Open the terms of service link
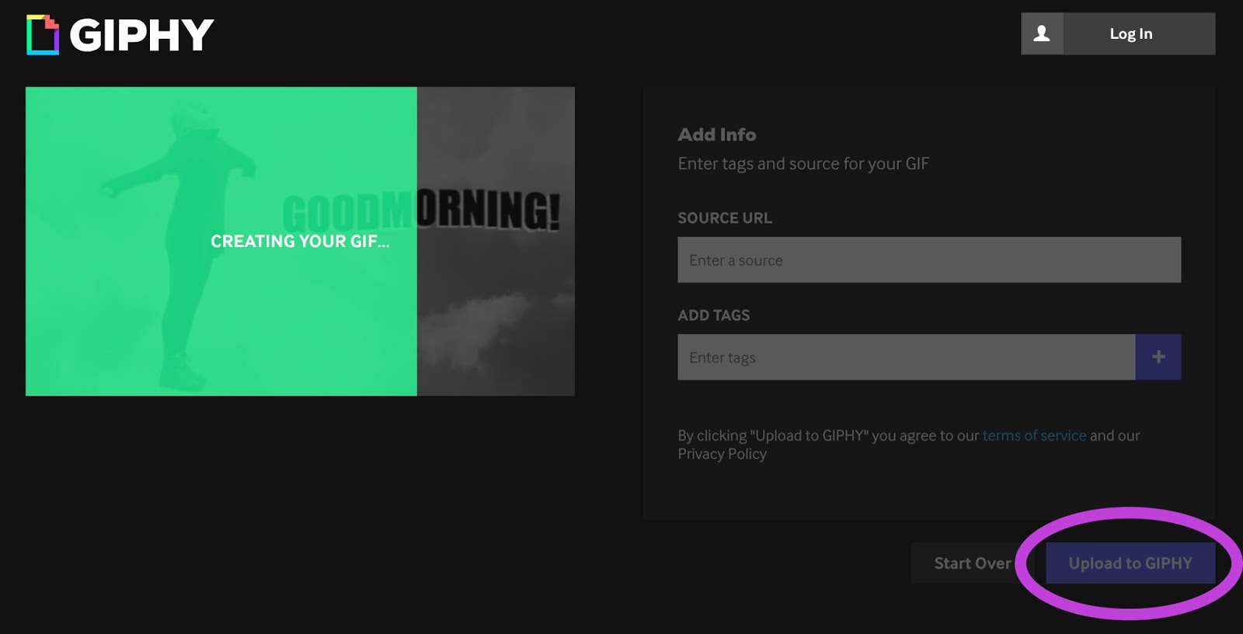This screenshot has height=634, width=1243. 1034,436
